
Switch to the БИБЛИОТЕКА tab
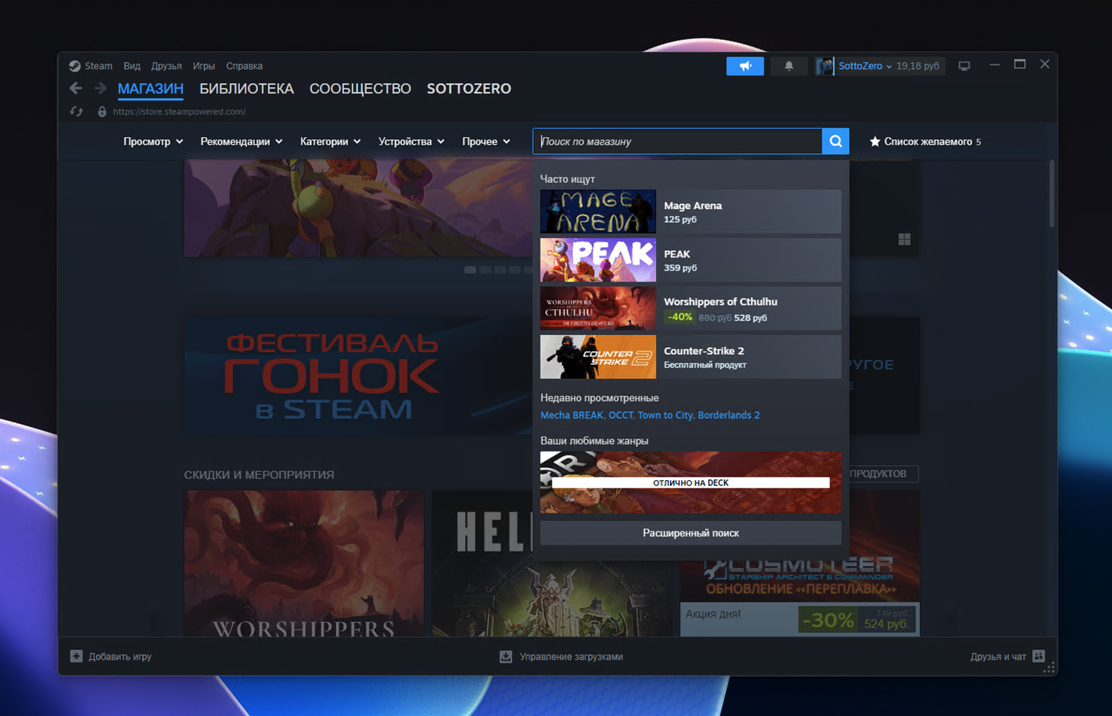click(x=247, y=89)
